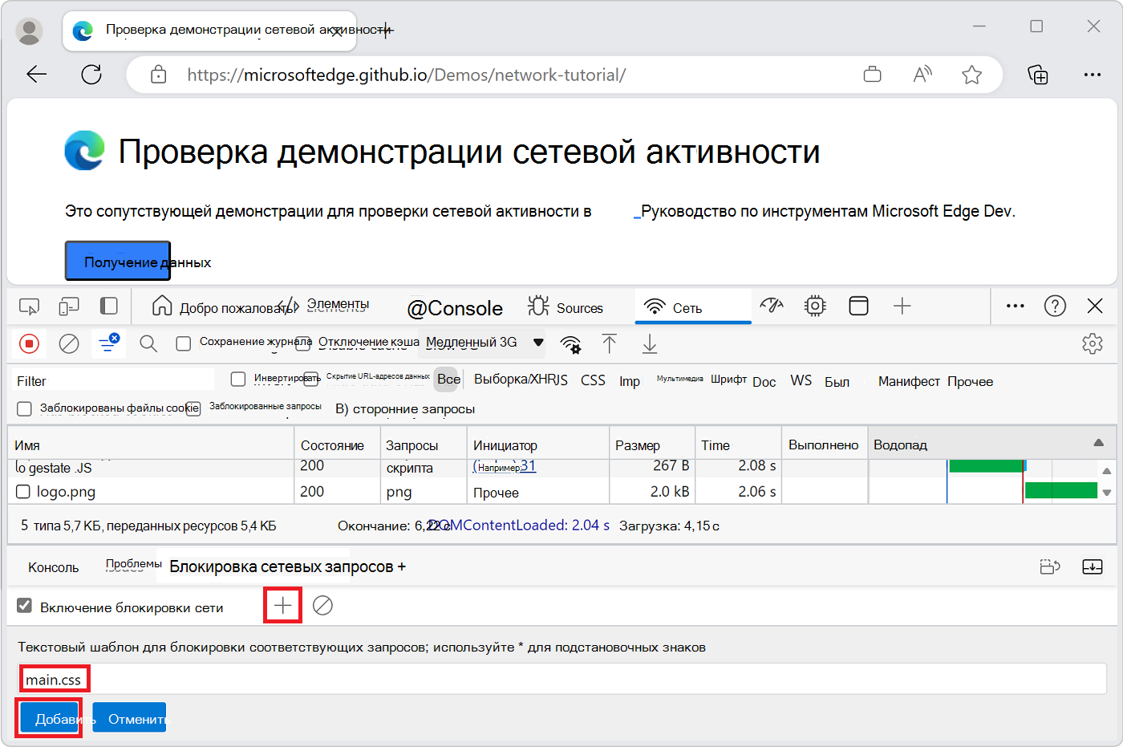
Task: Open the DevTools overflow menu
Action: (1015, 306)
